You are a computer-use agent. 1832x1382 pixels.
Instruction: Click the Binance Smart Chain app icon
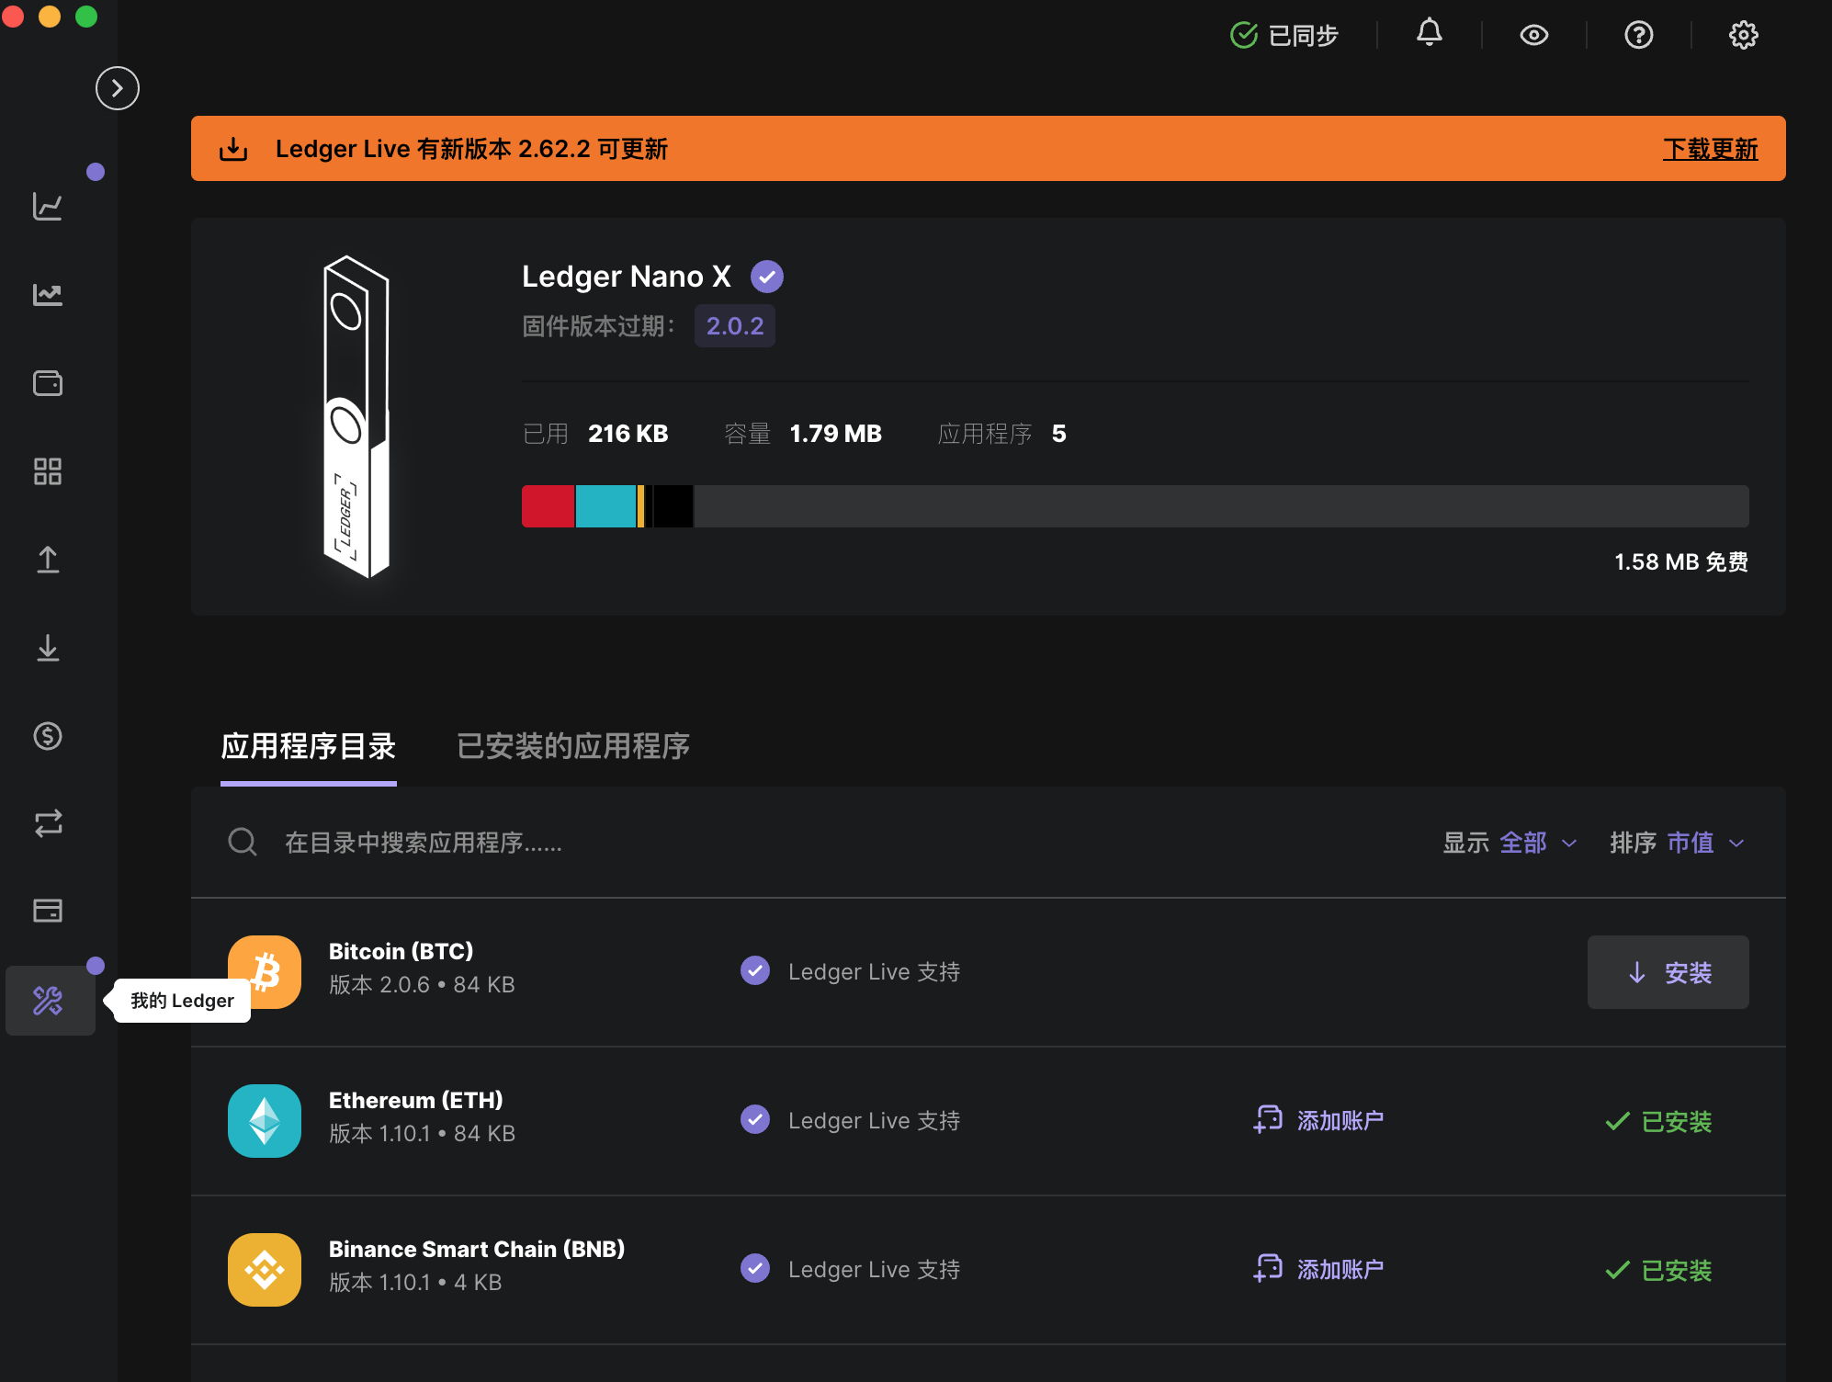click(265, 1269)
